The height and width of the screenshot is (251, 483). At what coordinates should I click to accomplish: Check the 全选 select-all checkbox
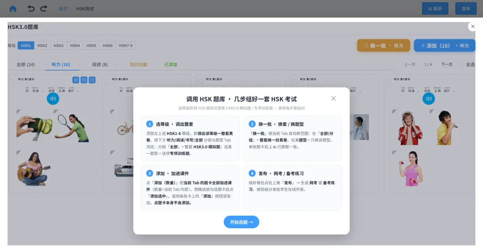(461, 64)
